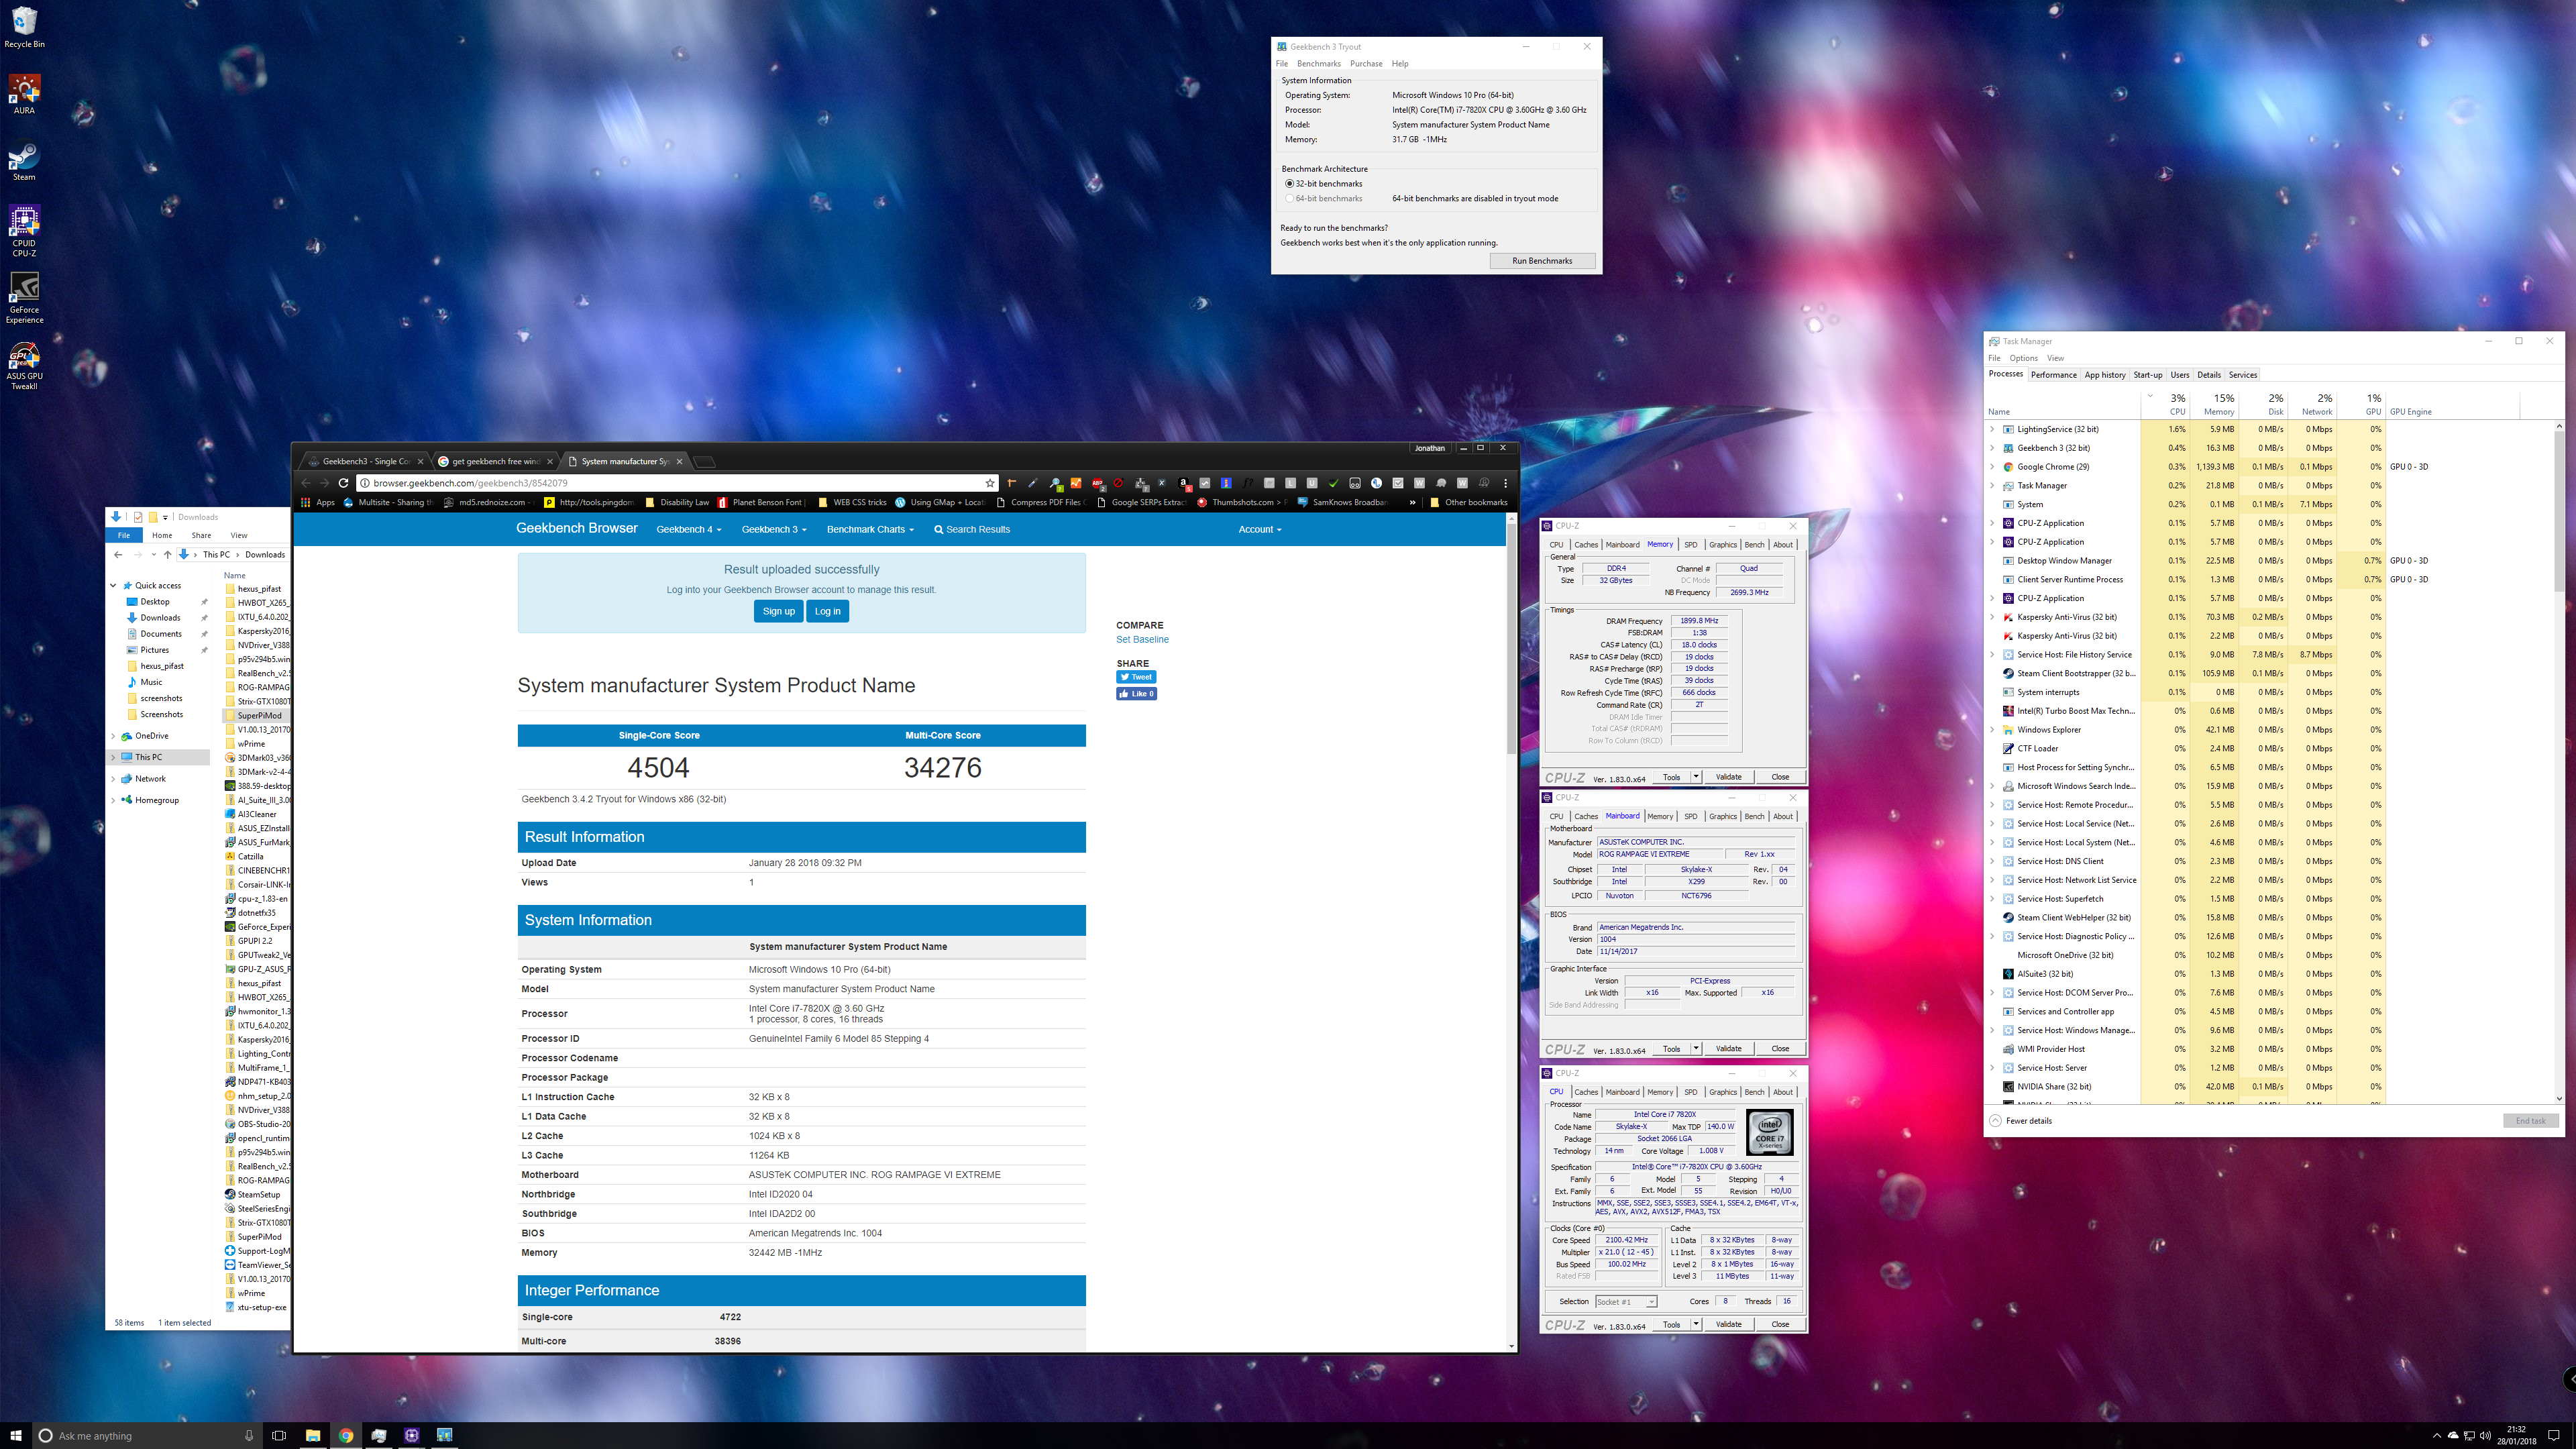The image size is (2576, 1449).
Task: Open the Benchmark Charts dropdown
Action: coord(870,529)
